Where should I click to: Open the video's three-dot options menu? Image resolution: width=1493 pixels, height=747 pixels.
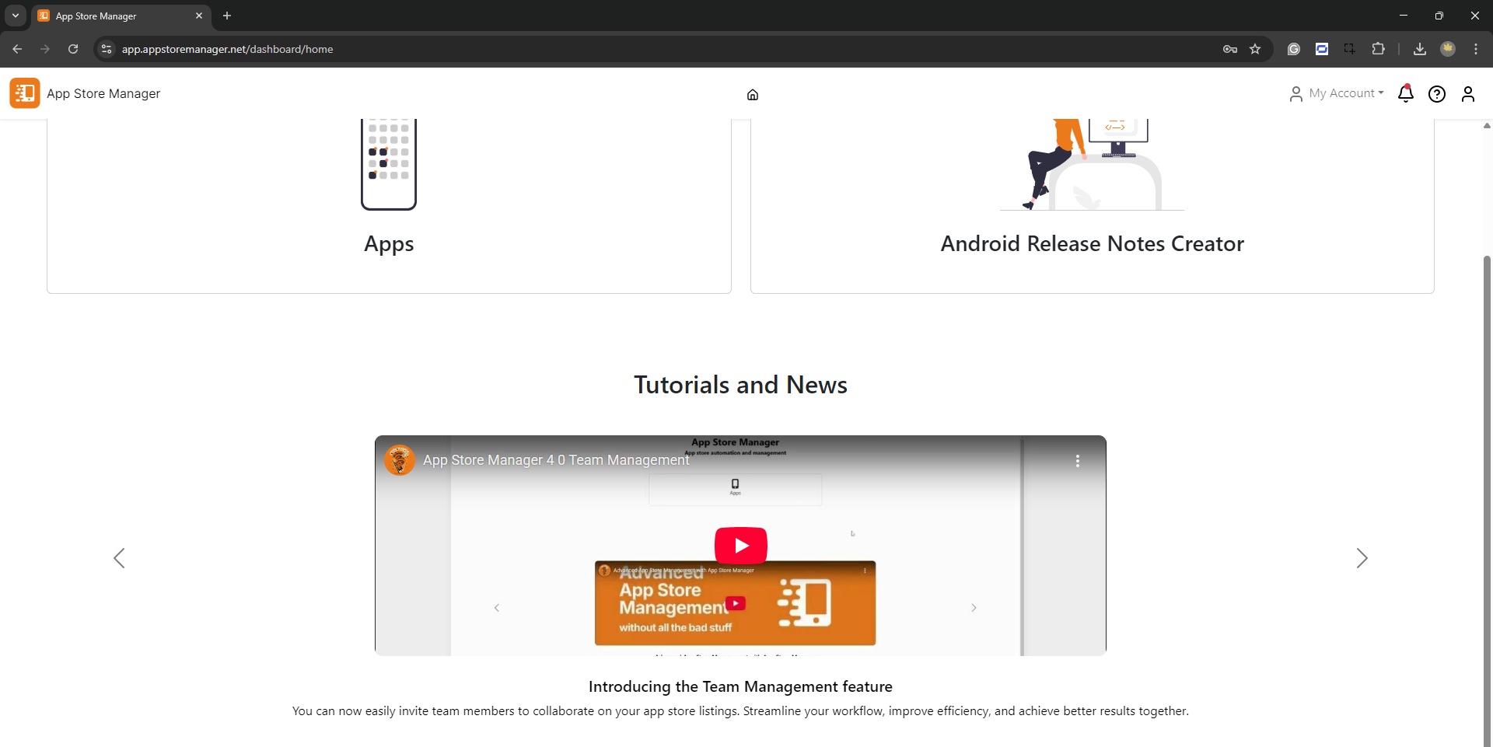point(1077,461)
